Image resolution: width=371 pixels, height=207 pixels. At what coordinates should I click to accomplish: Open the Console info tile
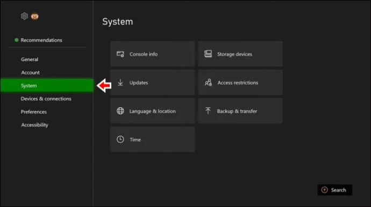point(152,54)
